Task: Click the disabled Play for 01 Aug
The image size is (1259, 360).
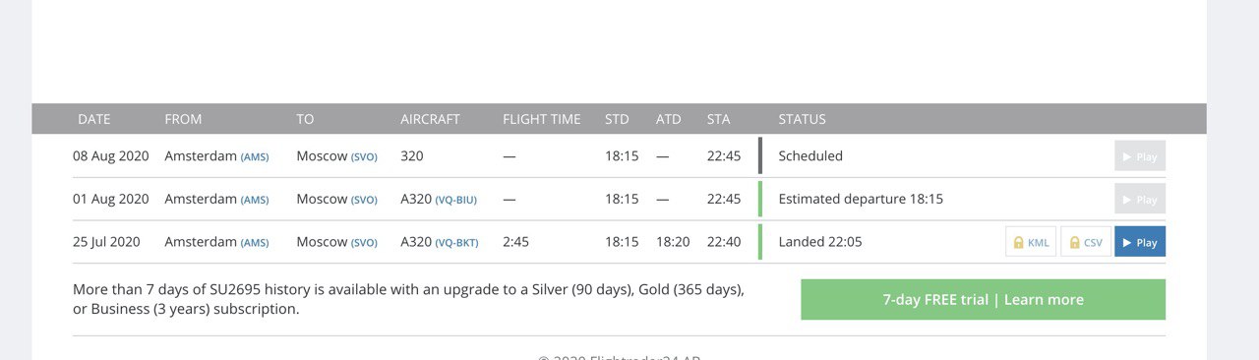Action: (x=1140, y=200)
